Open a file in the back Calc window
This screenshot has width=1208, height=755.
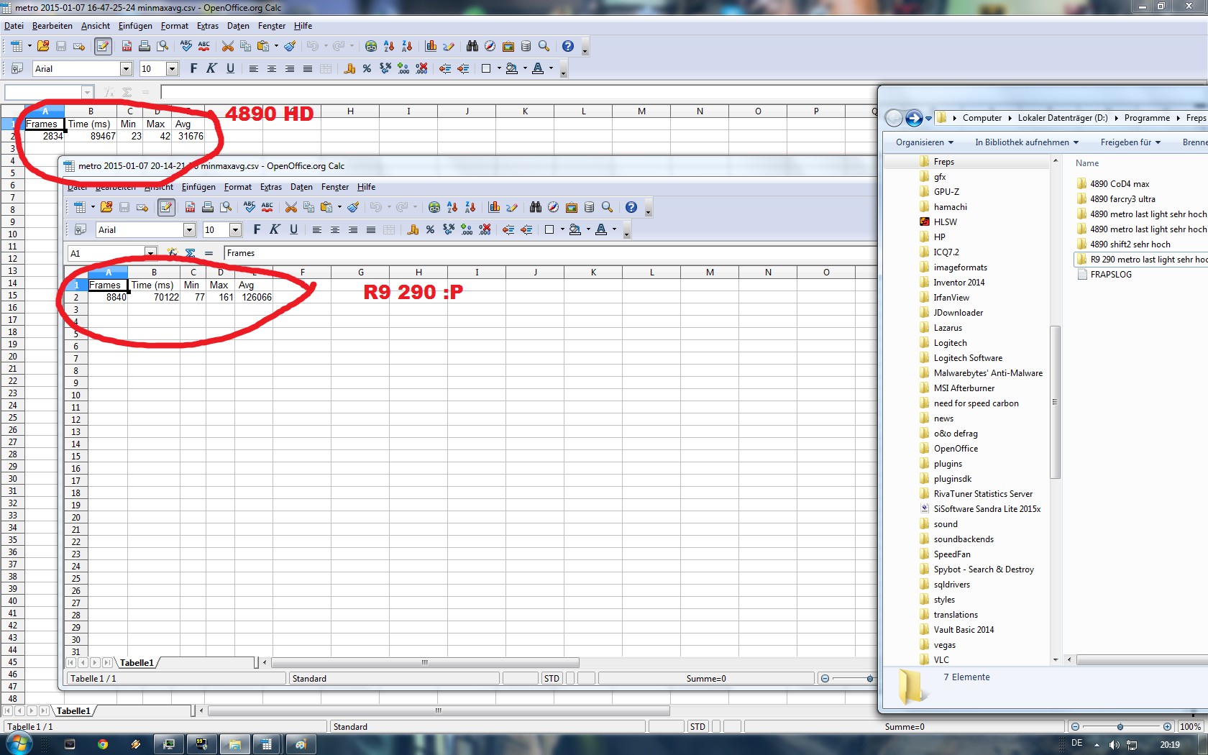(x=43, y=46)
